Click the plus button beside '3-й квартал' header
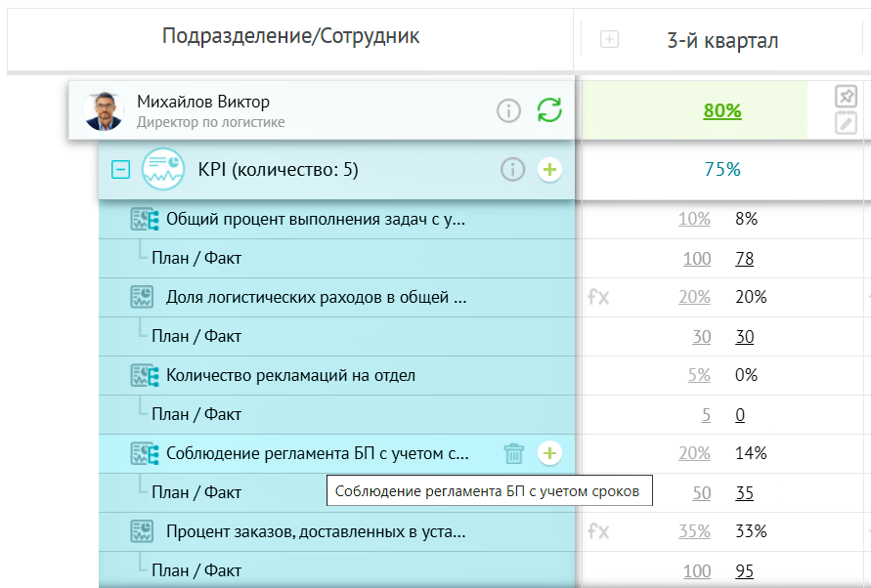This screenshot has width=871, height=588. [x=611, y=40]
